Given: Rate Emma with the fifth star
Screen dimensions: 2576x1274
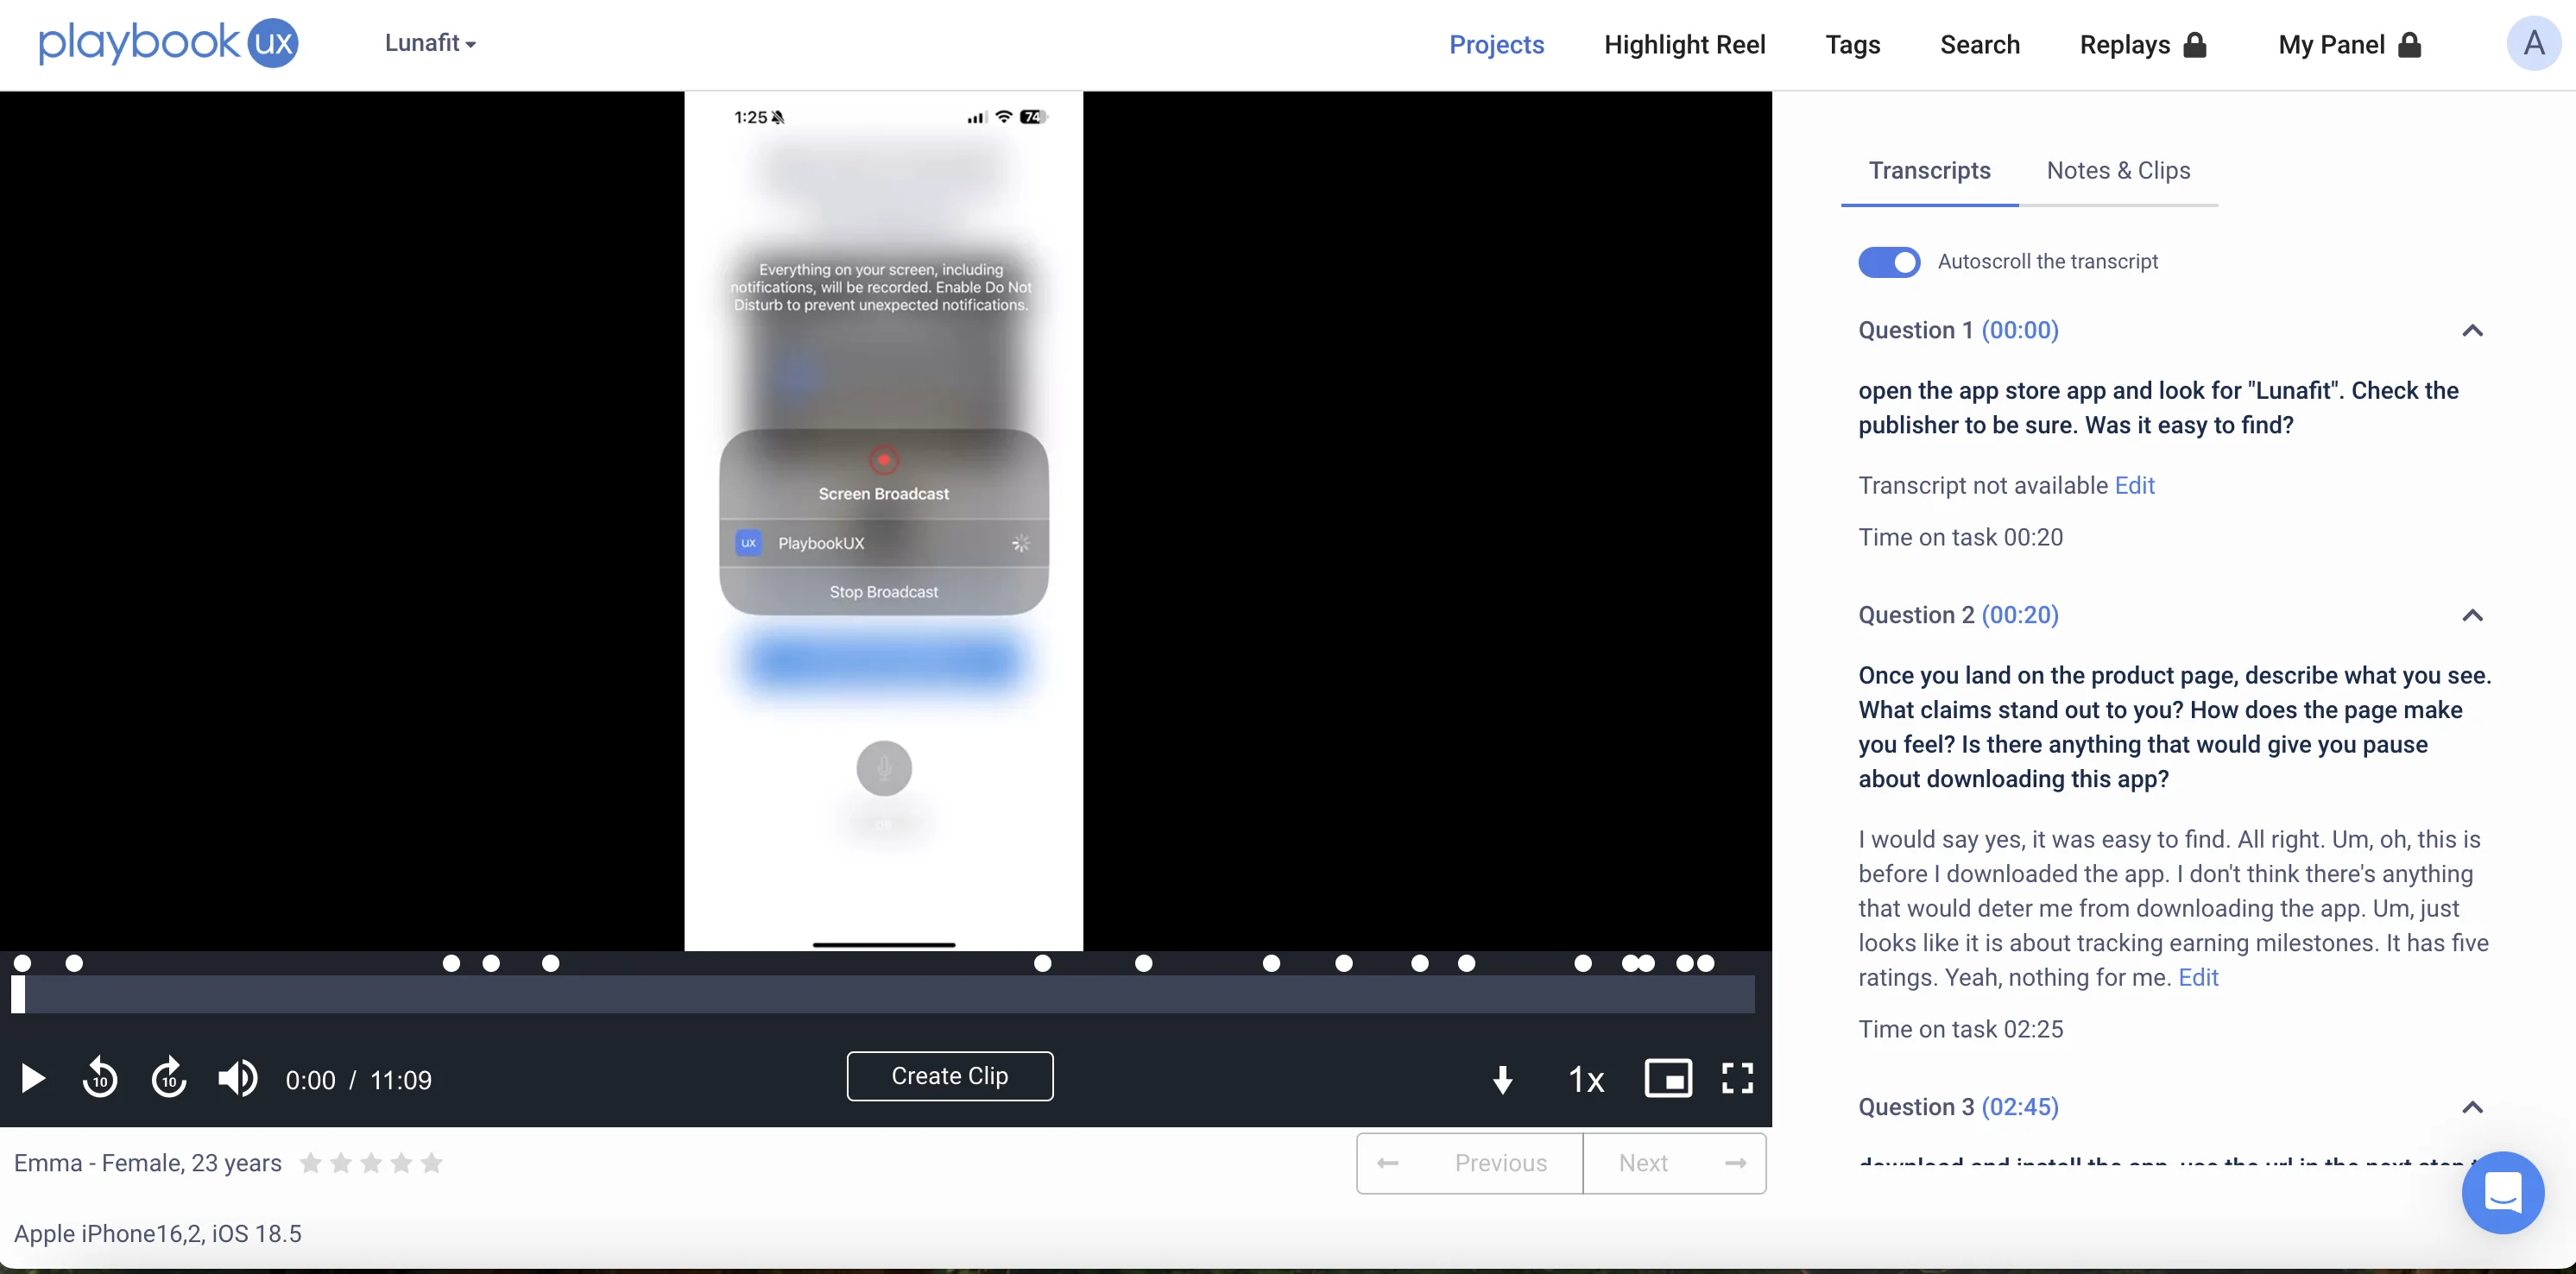Looking at the screenshot, I should [433, 1164].
